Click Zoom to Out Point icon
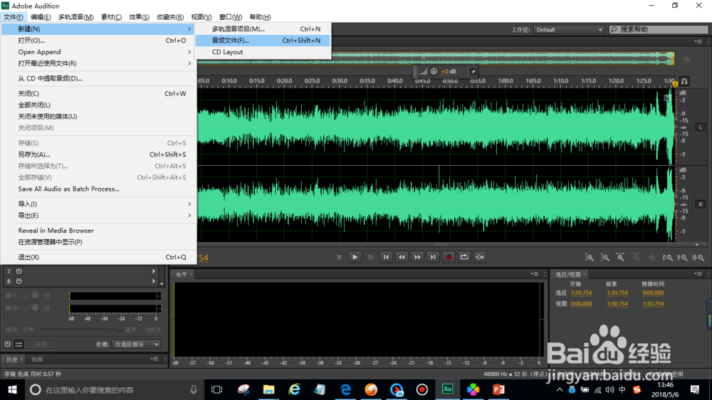Screen dimensions: 712x400 pos(683,258)
